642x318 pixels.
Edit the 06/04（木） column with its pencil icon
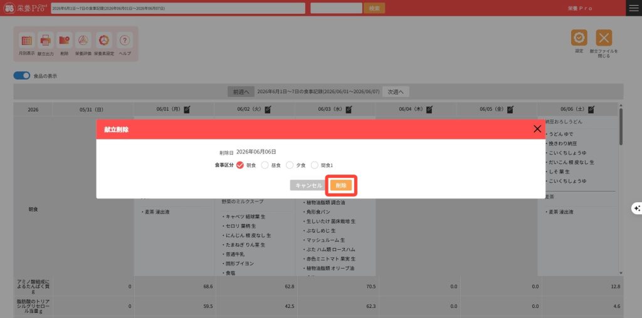tap(429, 110)
